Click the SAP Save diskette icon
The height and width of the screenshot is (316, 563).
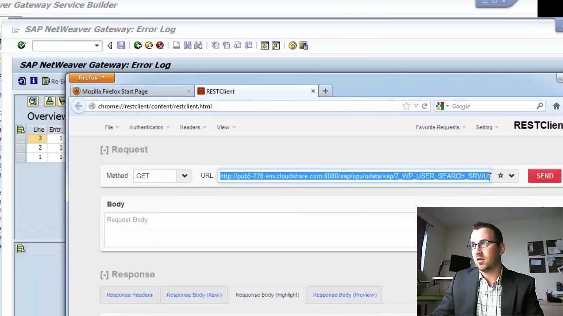[x=121, y=45]
